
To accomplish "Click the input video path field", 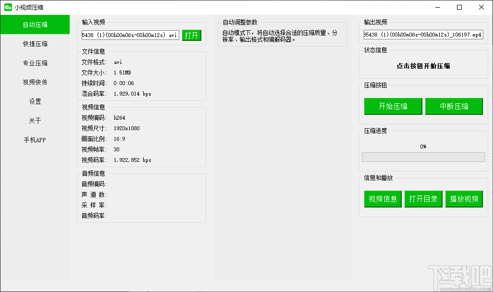I will pos(130,35).
